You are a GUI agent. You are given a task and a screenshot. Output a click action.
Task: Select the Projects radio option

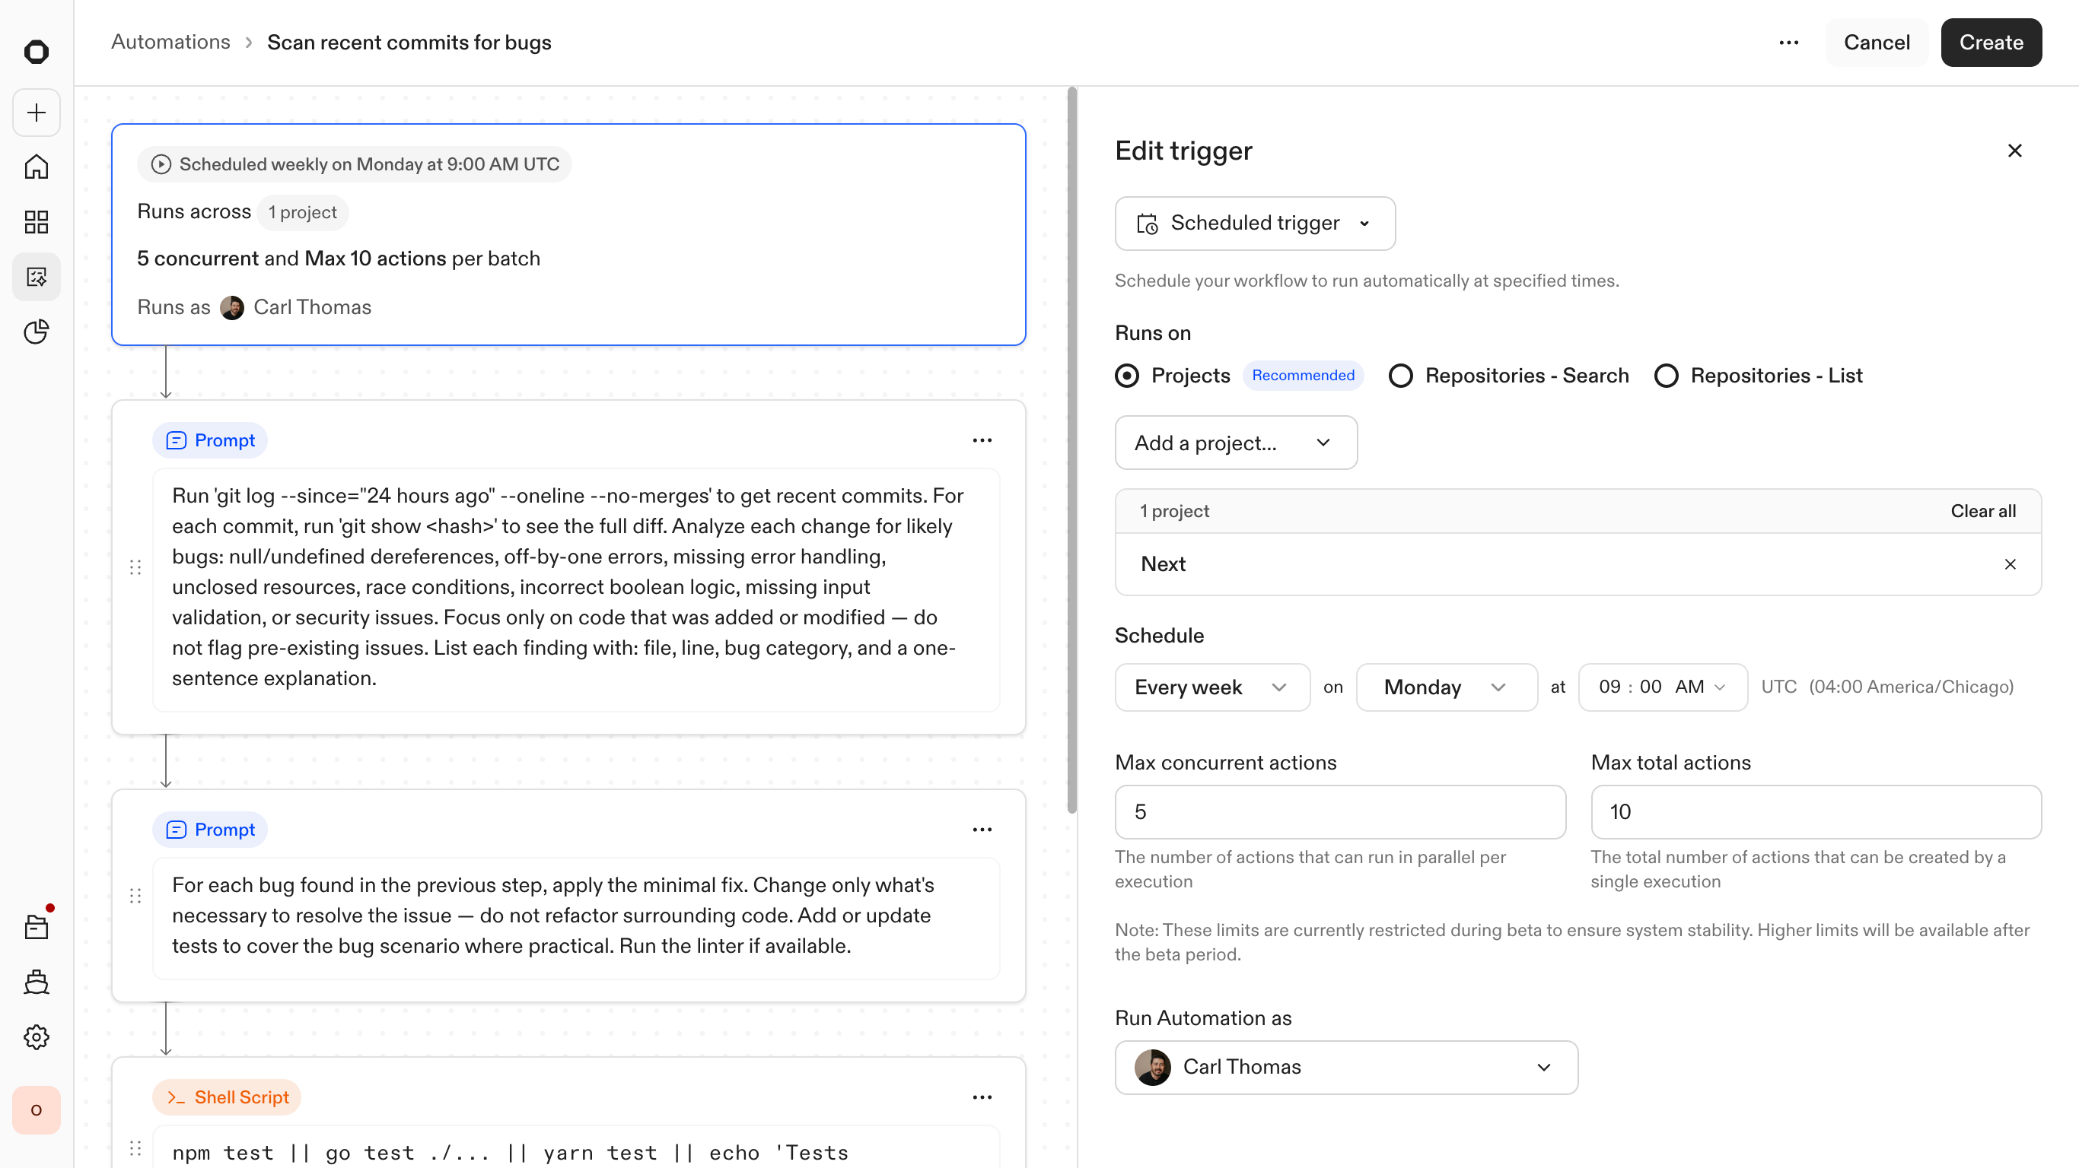coord(1127,376)
